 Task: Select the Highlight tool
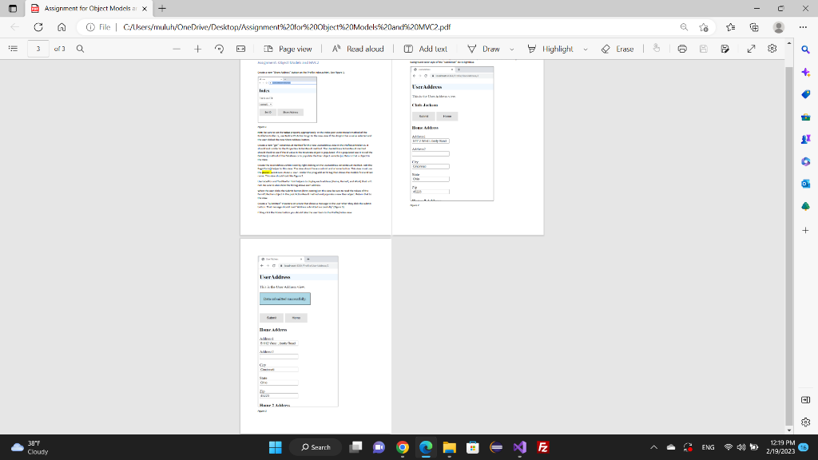pos(557,49)
